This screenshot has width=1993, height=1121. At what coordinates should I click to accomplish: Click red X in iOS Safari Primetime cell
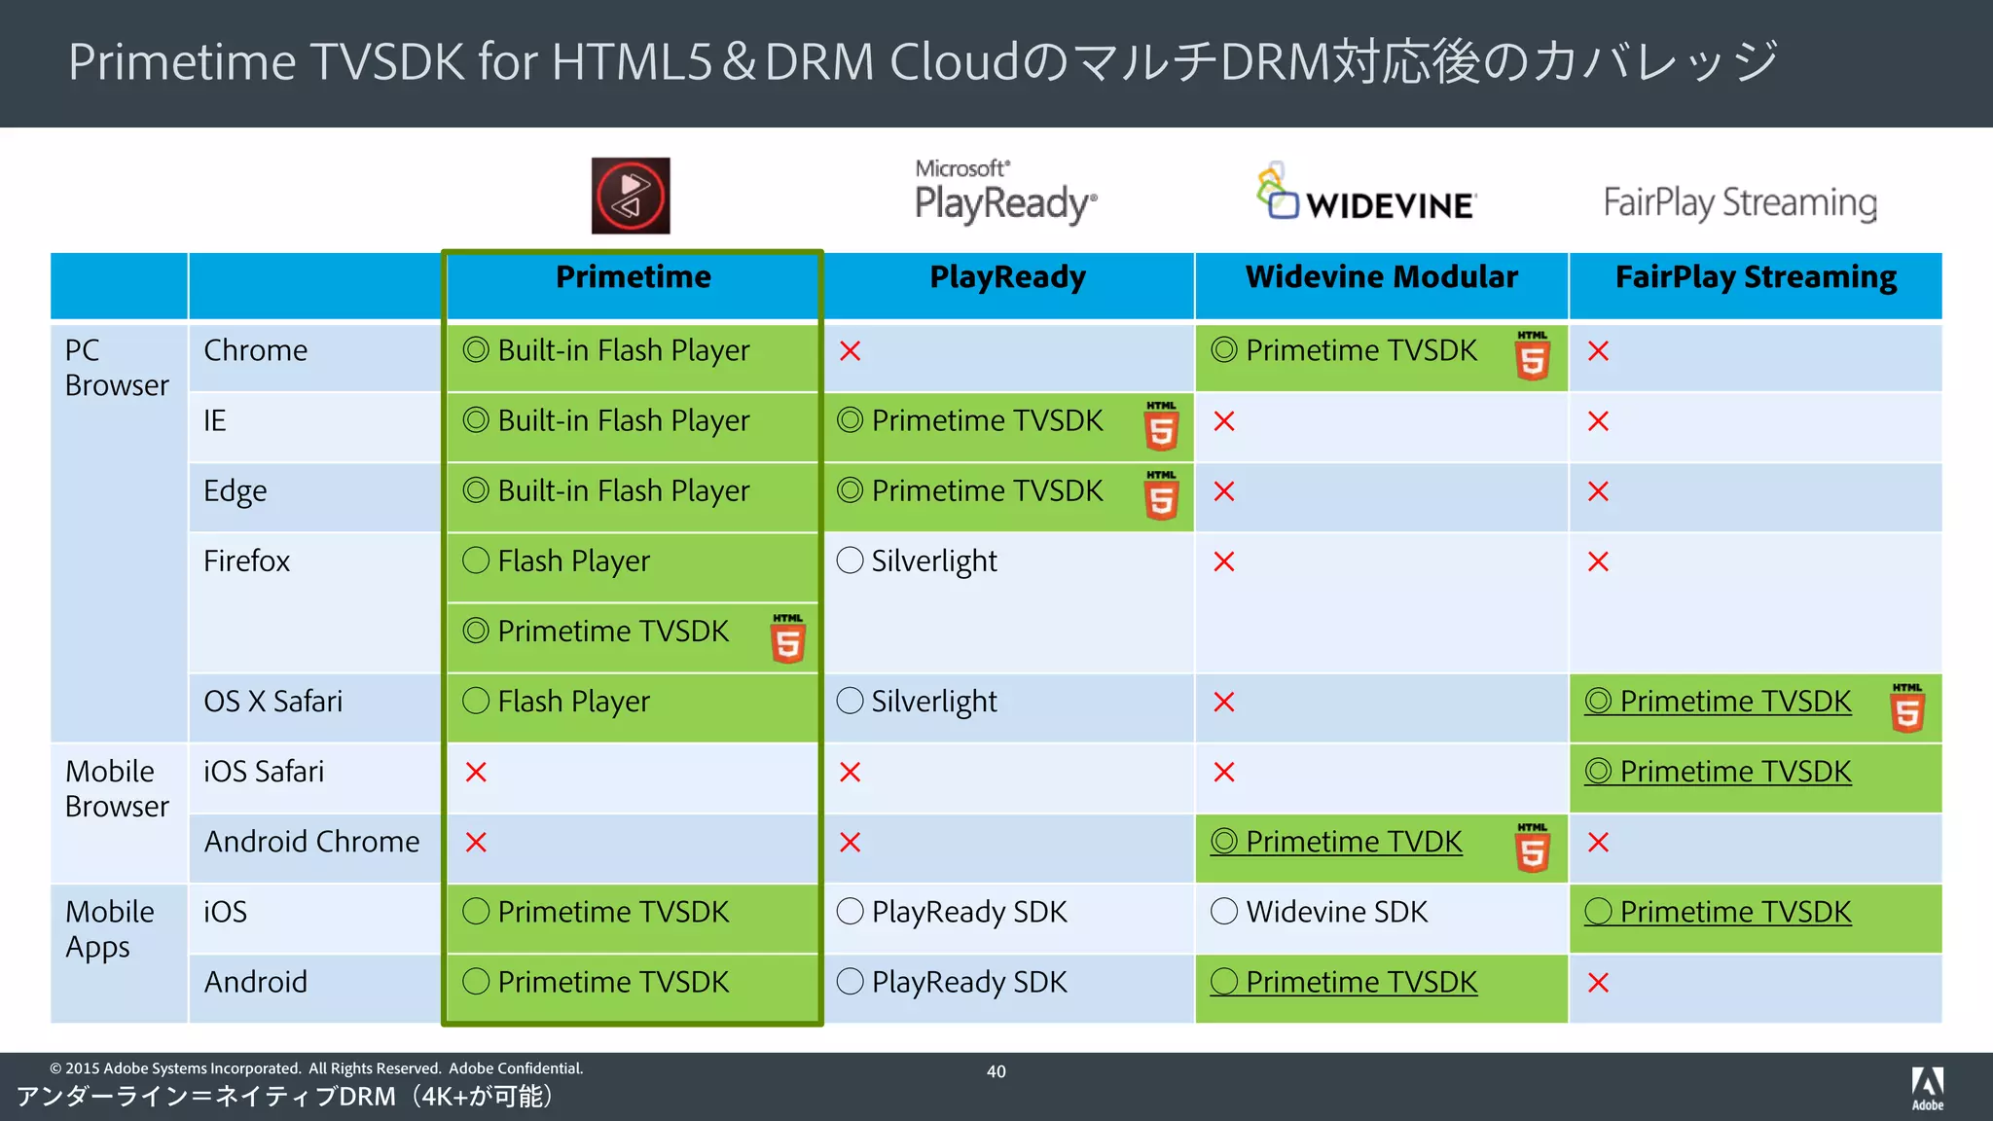[x=476, y=773]
